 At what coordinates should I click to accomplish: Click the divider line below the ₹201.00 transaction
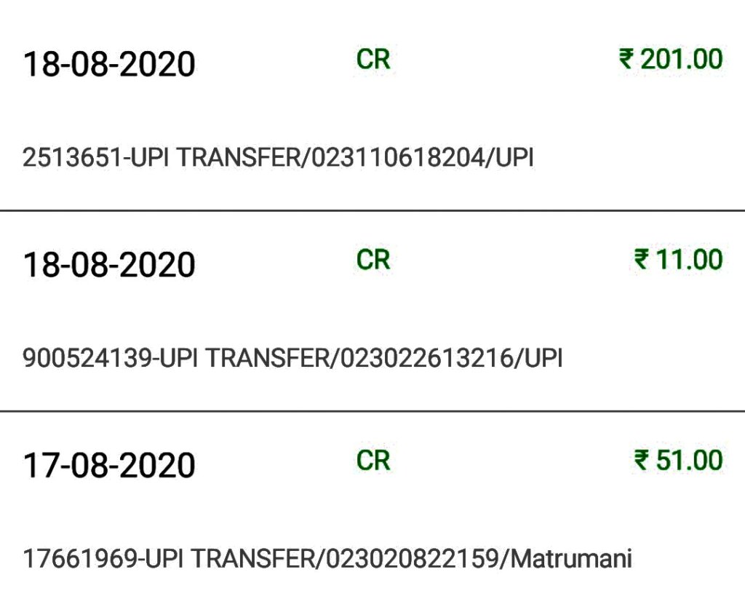point(372,210)
